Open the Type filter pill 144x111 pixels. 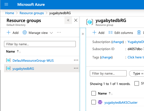pos(137,73)
